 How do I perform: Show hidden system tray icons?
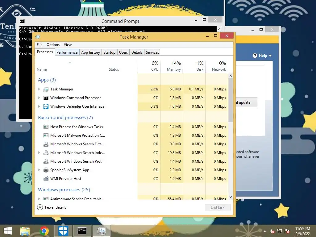click(x=264, y=231)
